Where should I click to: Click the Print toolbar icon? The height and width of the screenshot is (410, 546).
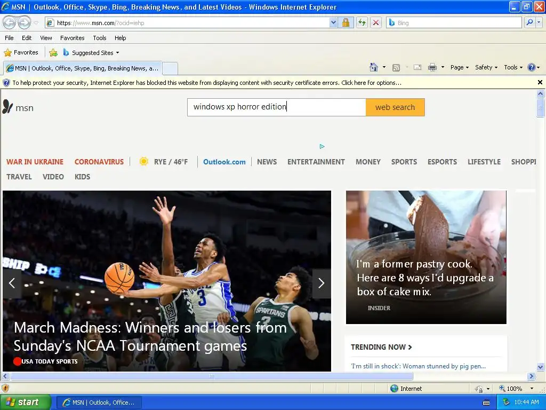click(432, 67)
